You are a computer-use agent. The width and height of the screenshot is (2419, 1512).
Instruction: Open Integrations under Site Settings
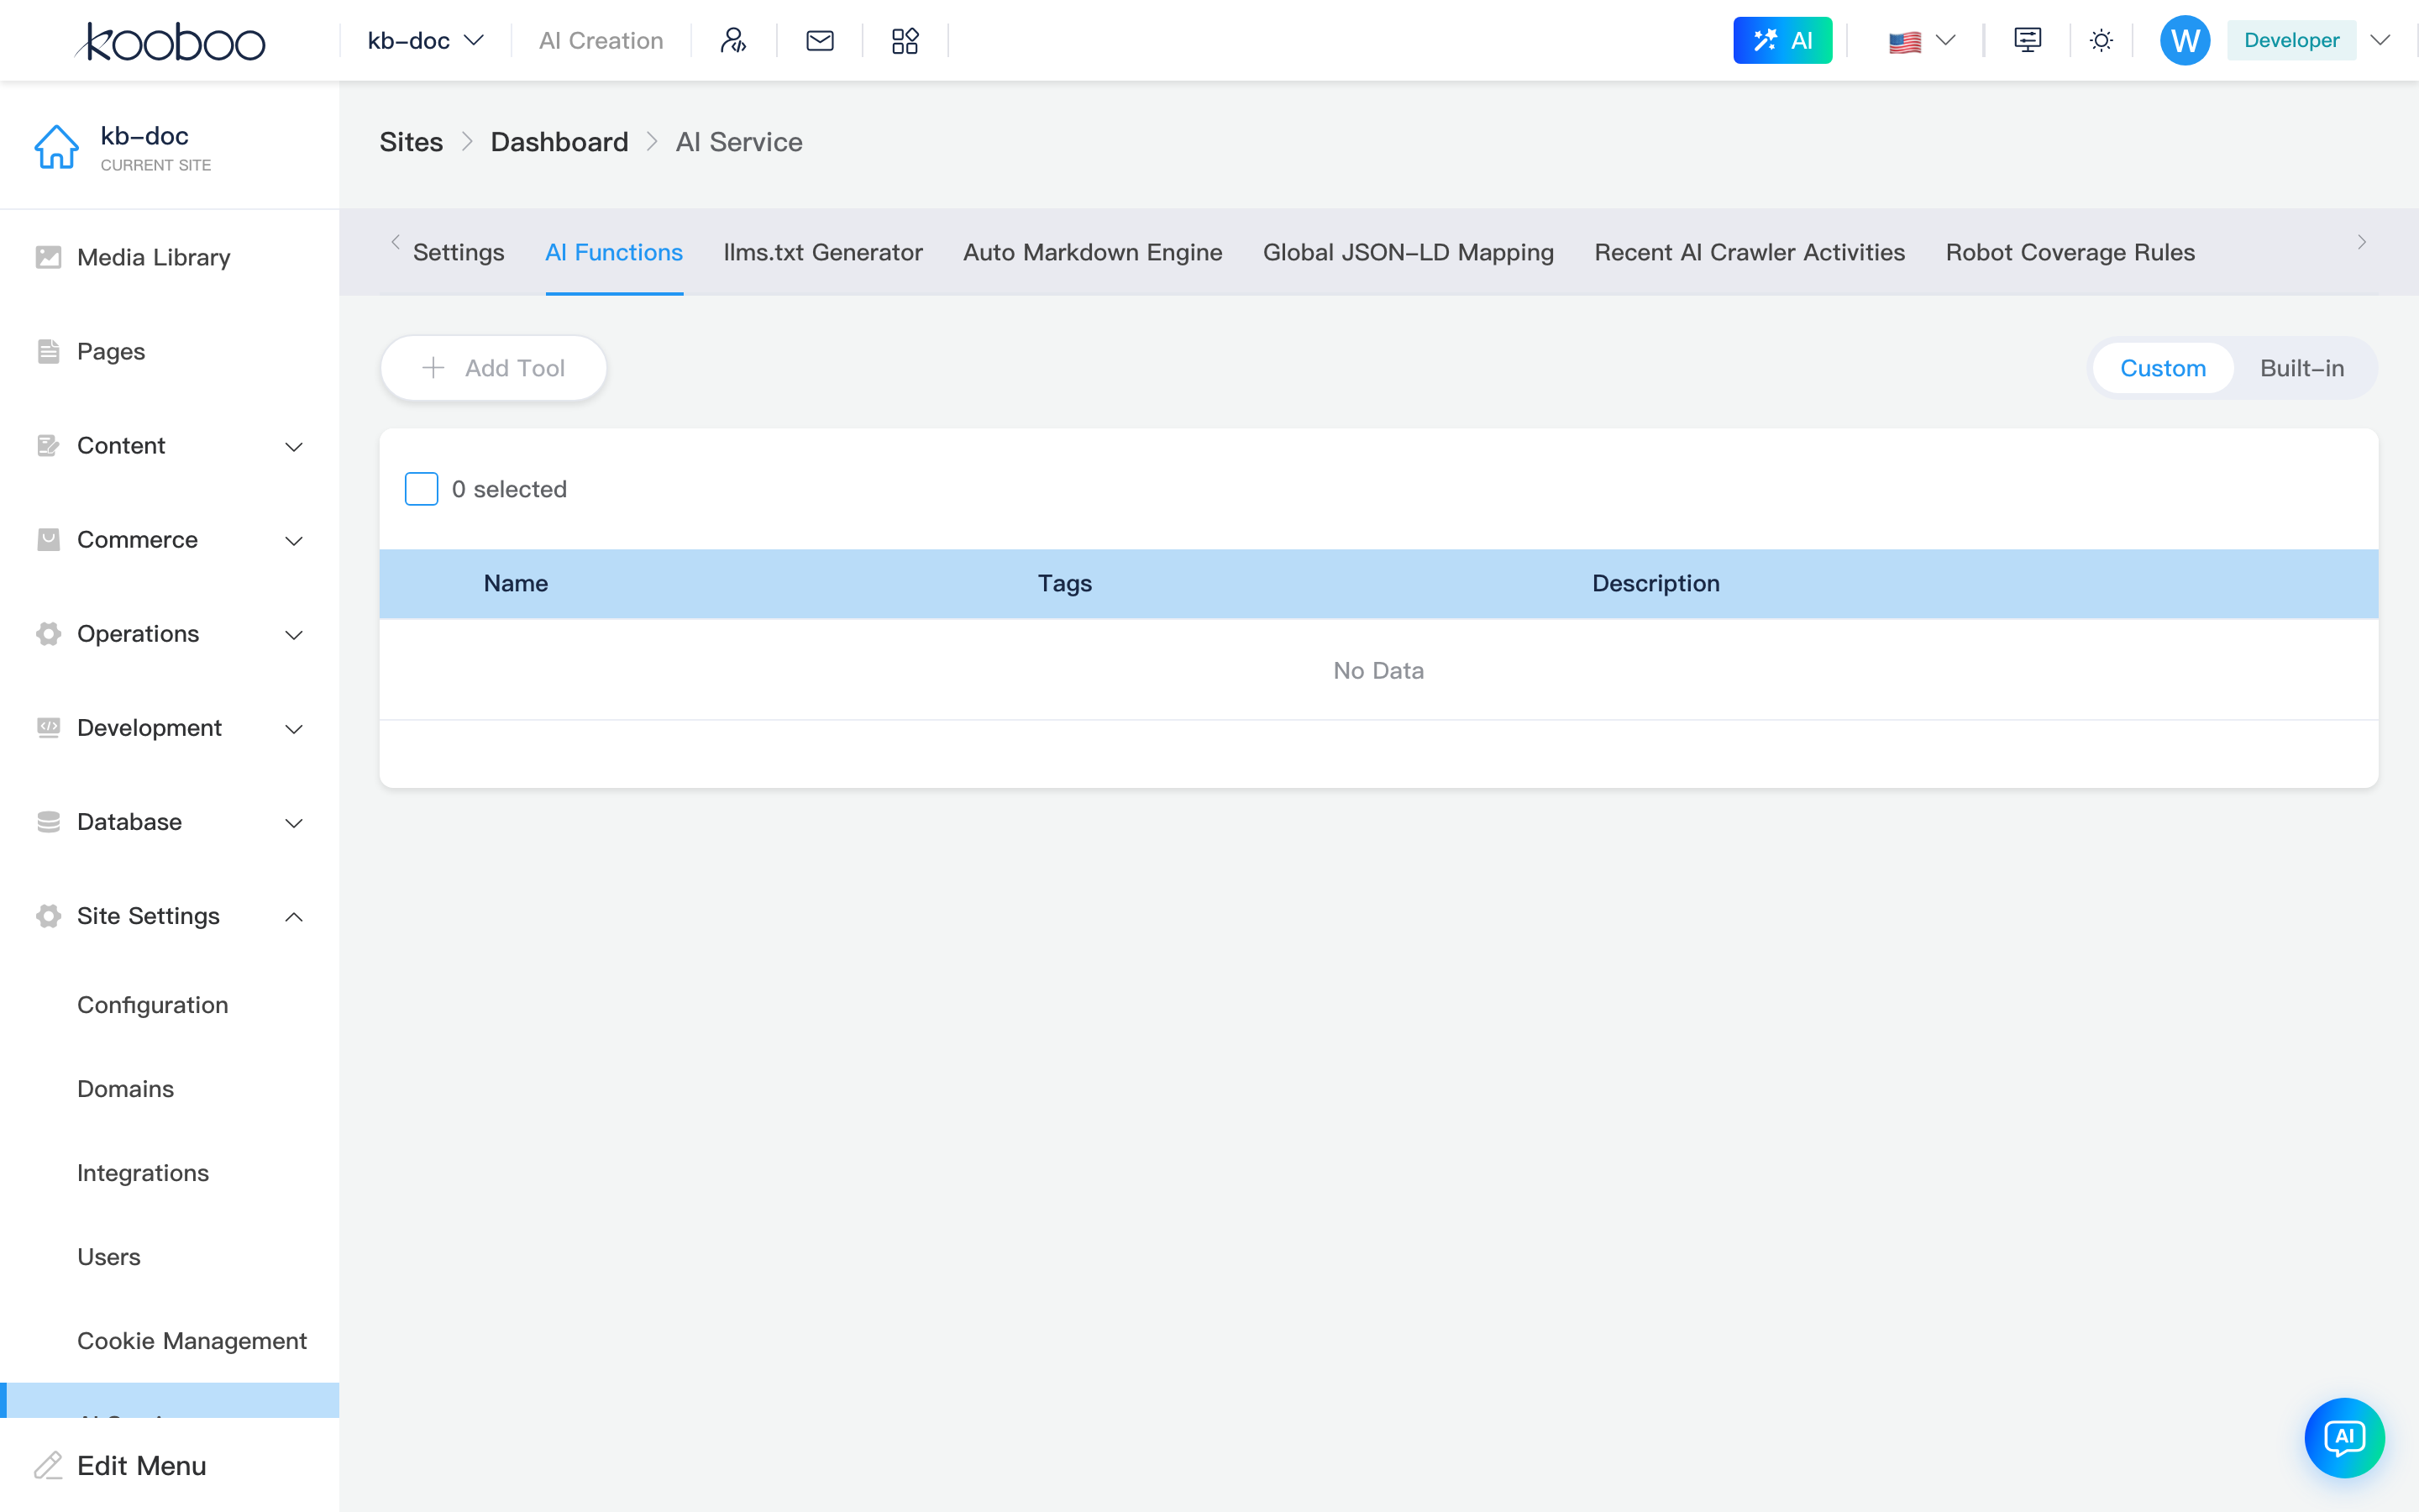click(x=143, y=1172)
